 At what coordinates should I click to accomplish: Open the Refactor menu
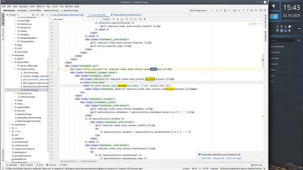click(x=41, y=6)
